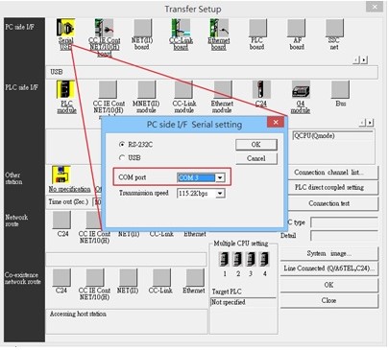Select the No specification other station icon

coord(61,175)
